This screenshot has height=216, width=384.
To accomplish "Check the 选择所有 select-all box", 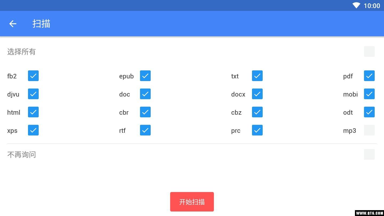I will pos(369,51).
